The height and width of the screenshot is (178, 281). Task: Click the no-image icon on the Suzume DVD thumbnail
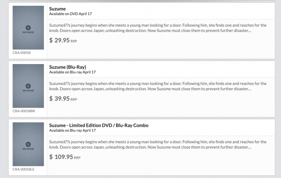pos(28,28)
